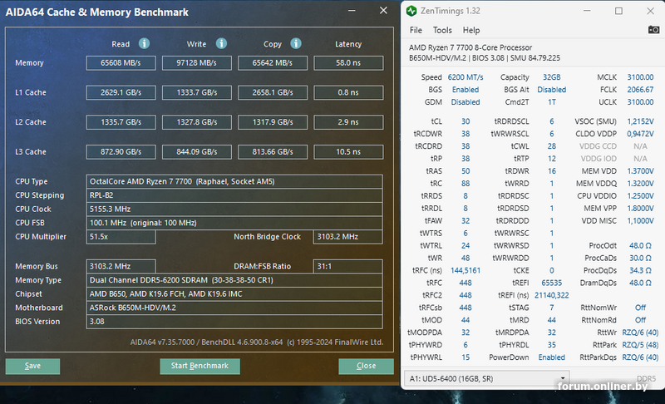665x404 pixels.
Task: Click the tRFC (ns) value 144,5161
Action: pos(465,270)
